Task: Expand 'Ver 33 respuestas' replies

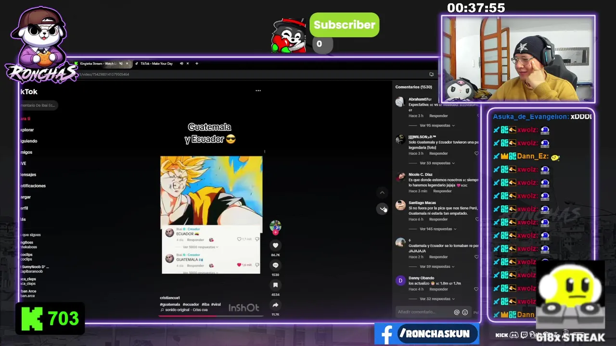Action: 437,163
